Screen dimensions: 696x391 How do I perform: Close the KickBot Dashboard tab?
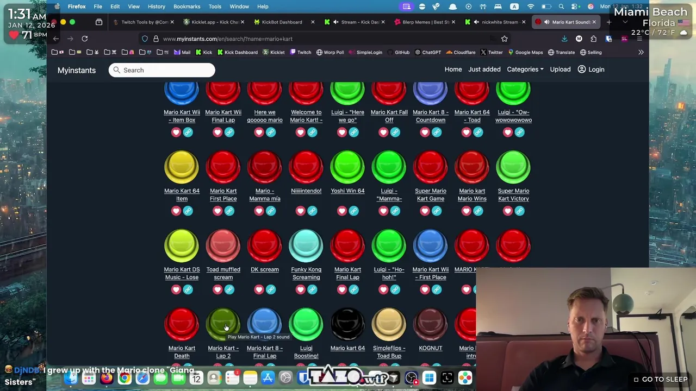(313, 22)
